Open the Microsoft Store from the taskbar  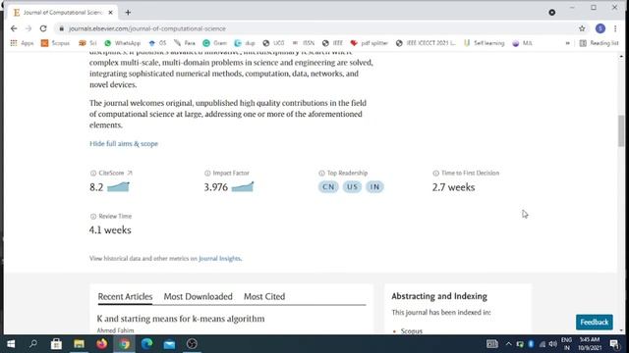point(56,344)
